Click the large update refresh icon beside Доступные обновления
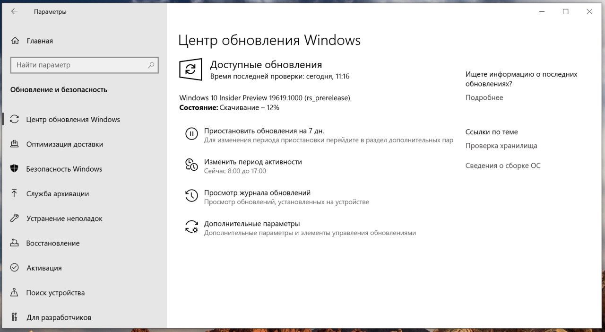 coord(190,70)
